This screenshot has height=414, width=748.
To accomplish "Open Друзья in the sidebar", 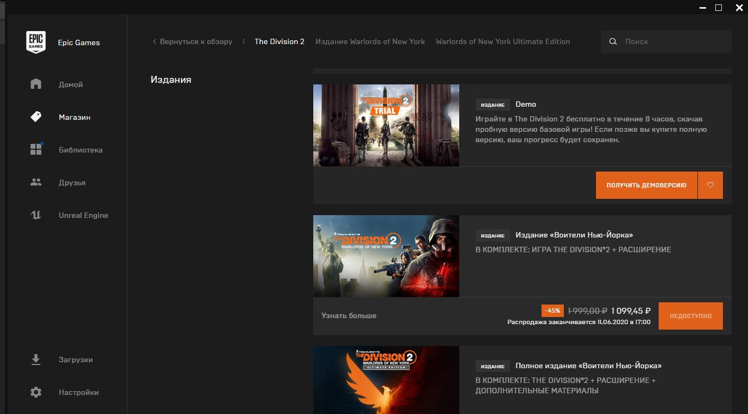I will point(72,182).
